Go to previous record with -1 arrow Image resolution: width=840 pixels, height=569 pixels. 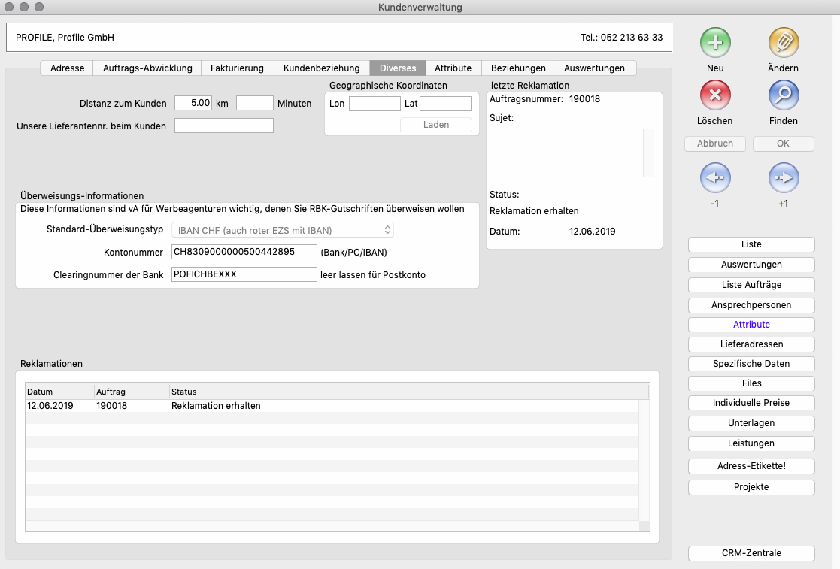(x=715, y=178)
